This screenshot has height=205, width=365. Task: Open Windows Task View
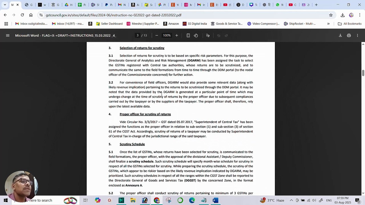85,200
